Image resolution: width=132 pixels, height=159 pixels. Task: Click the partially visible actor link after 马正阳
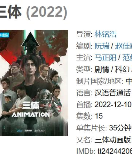tap(127, 58)
